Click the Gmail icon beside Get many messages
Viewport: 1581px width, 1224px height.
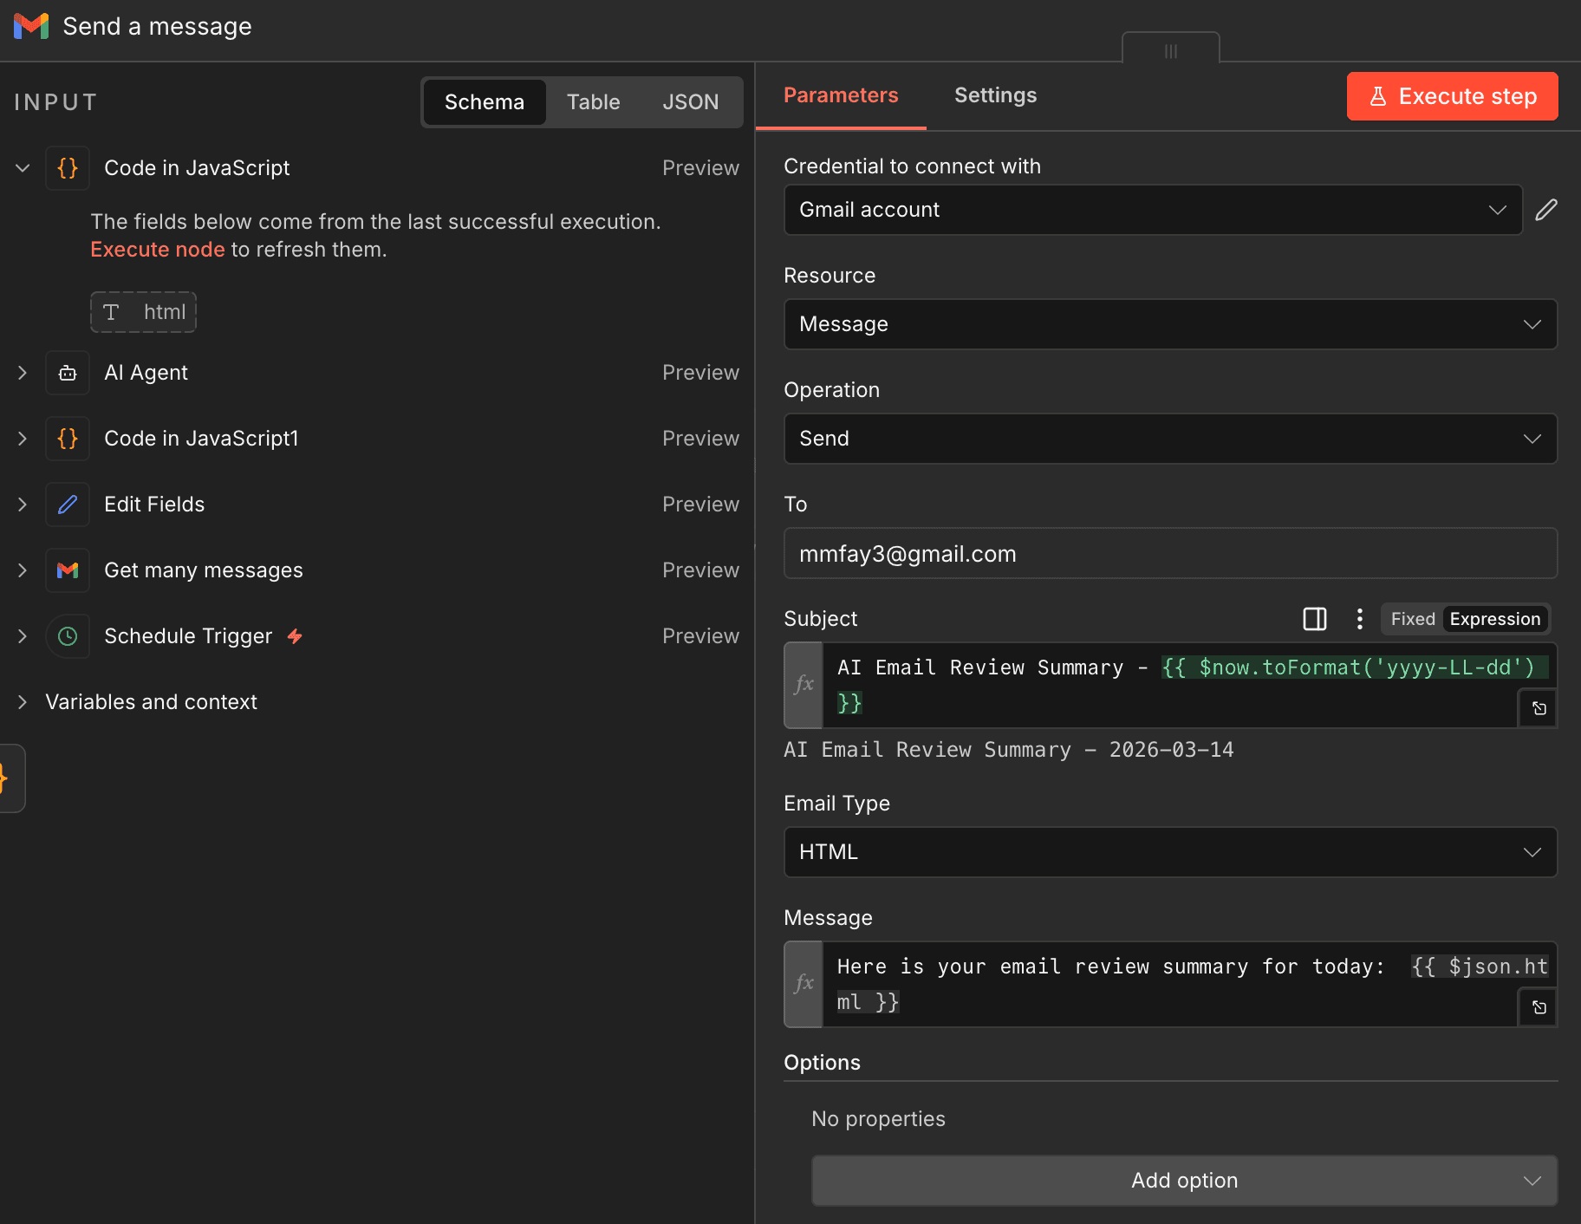tap(67, 570)
